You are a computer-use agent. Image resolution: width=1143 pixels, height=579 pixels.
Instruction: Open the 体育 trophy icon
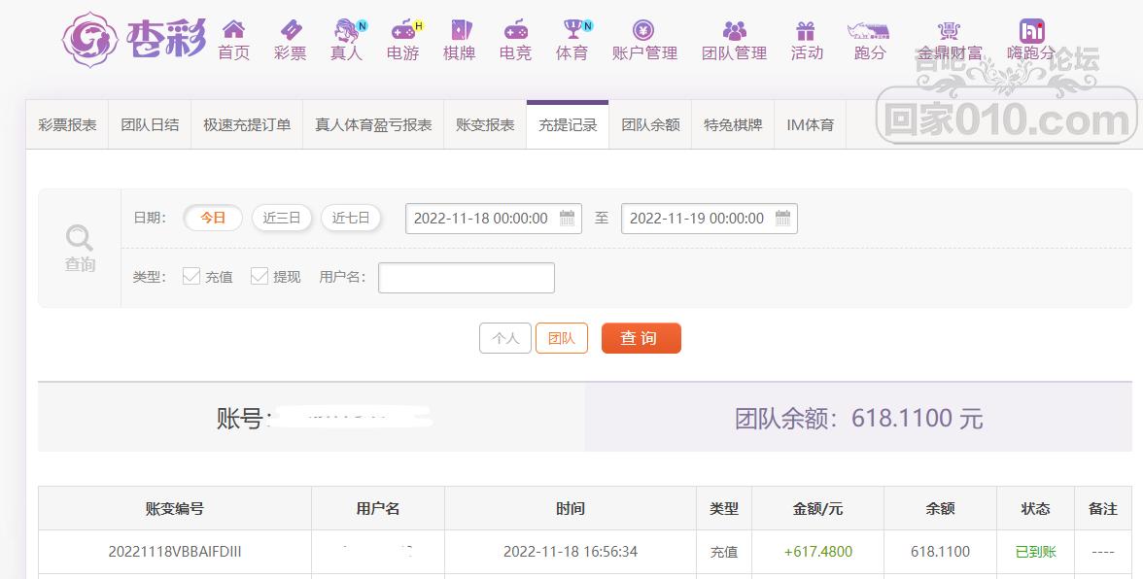point(573,29)
